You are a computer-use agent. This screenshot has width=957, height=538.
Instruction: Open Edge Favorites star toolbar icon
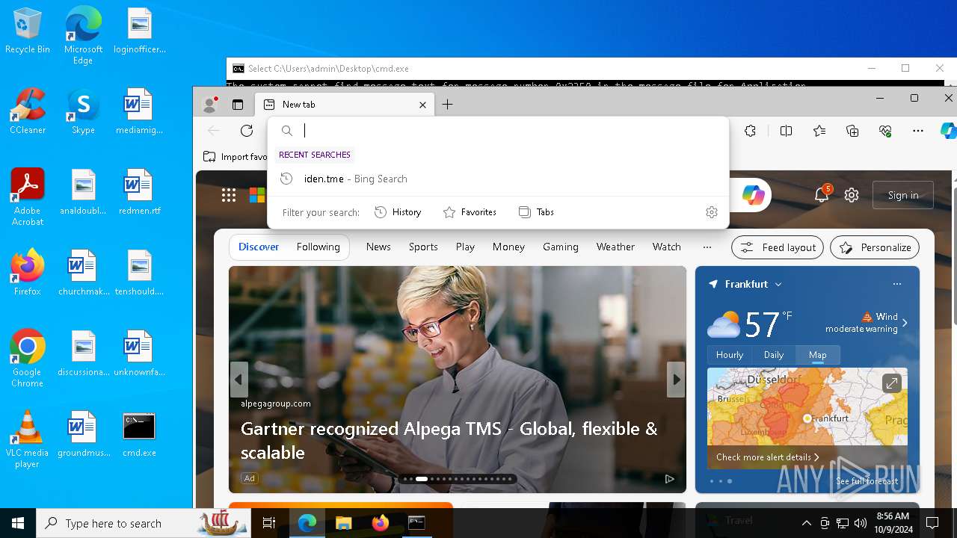819,131
